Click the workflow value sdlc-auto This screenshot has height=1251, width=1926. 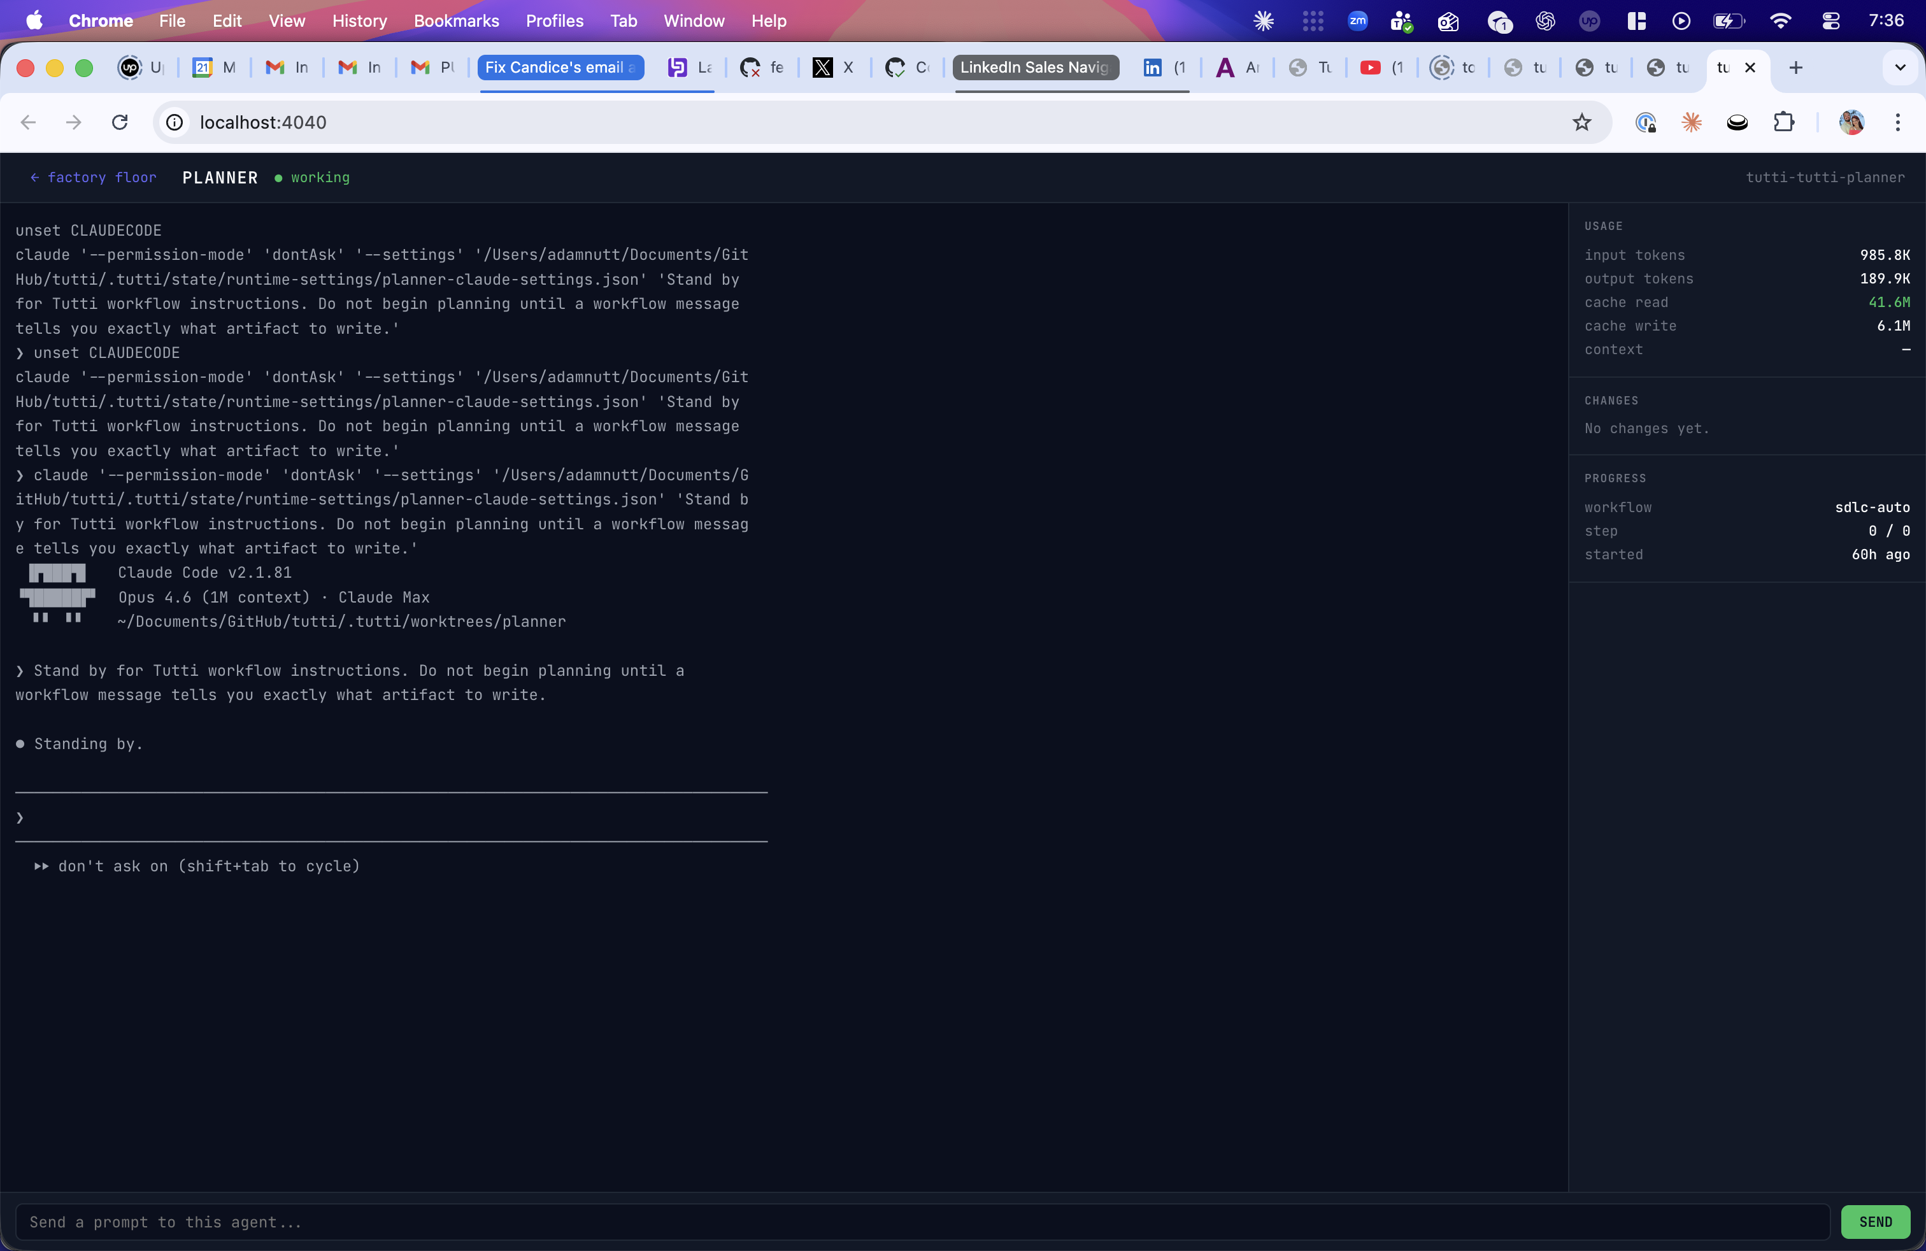tap(1872, 508)
